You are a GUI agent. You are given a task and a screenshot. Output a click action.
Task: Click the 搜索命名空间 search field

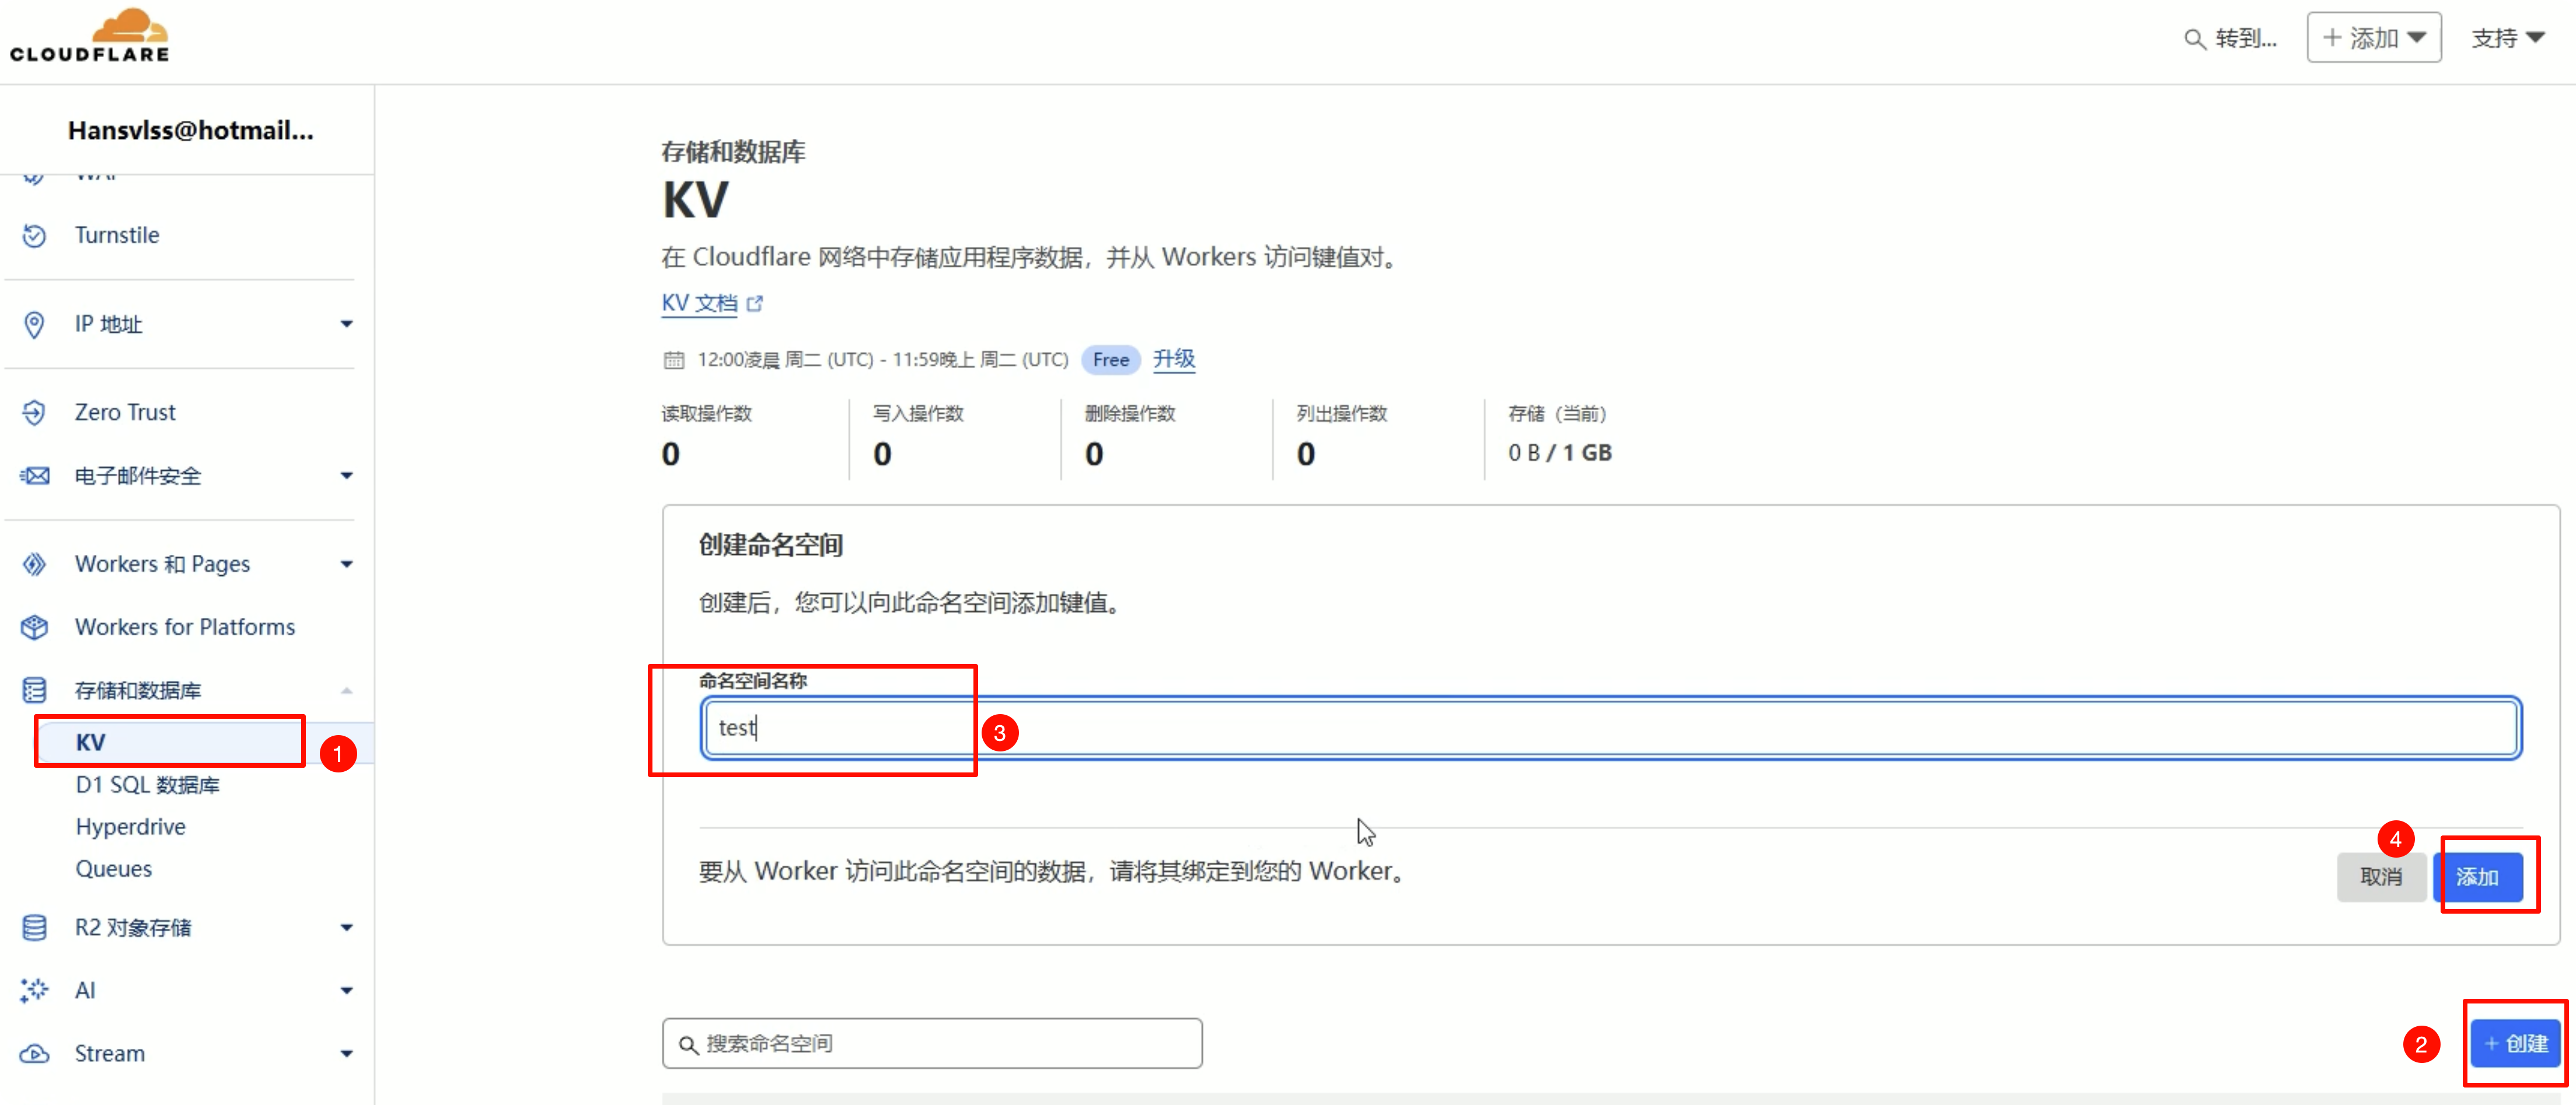[932, 1043]
